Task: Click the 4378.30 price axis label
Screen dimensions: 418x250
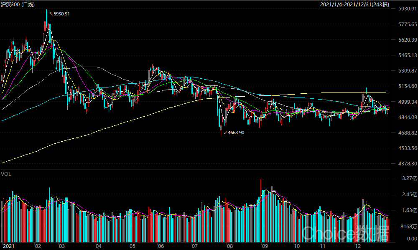Action: (407, 164)
